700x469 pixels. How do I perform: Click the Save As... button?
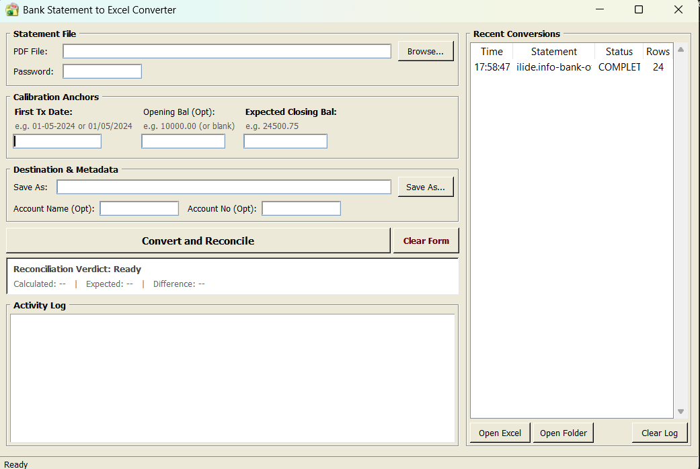[426, 187]
